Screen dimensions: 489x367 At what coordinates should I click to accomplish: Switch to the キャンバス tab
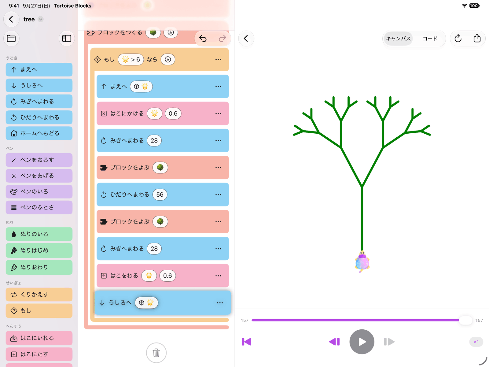coord(398,39)
